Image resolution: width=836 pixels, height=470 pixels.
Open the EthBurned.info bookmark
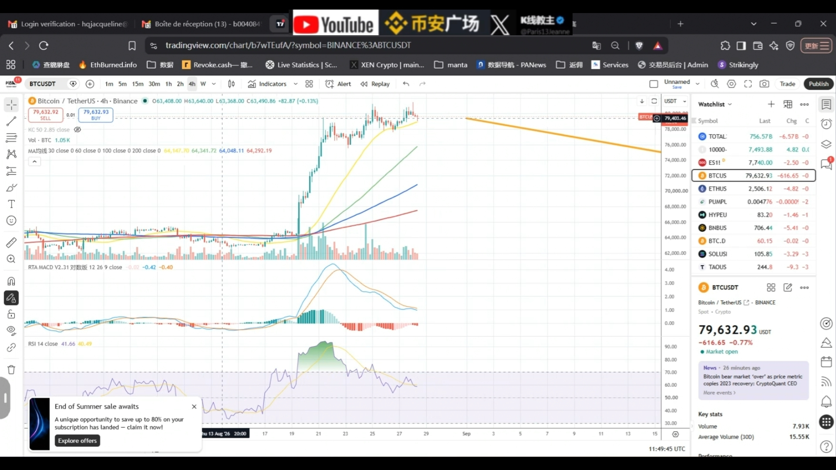tap(108, 65)
